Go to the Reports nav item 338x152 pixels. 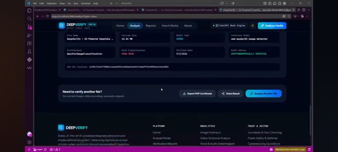pos(151,25)
